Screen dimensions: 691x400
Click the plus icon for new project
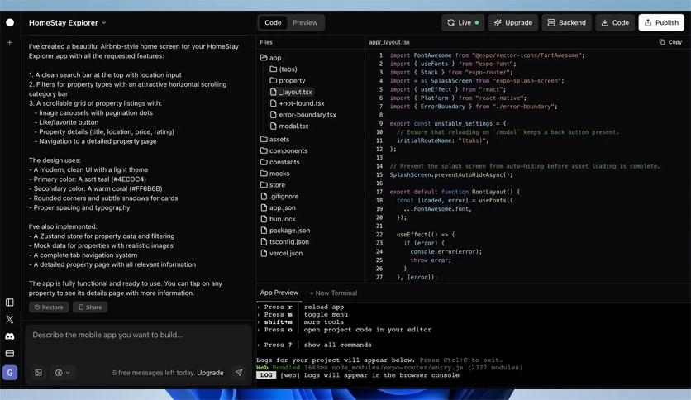[x=10, y=42]
